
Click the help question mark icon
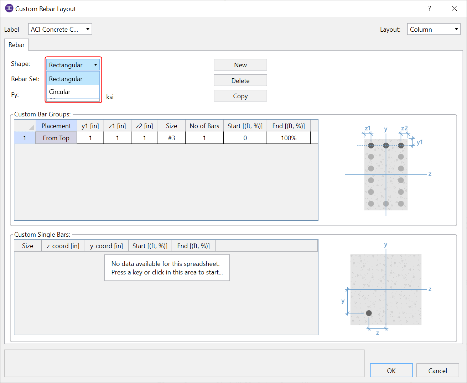pos(429,9)
